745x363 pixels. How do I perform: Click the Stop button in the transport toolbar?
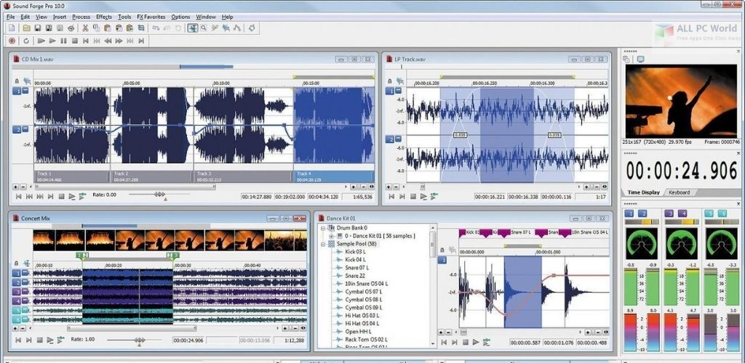click(x=74, y=41)
